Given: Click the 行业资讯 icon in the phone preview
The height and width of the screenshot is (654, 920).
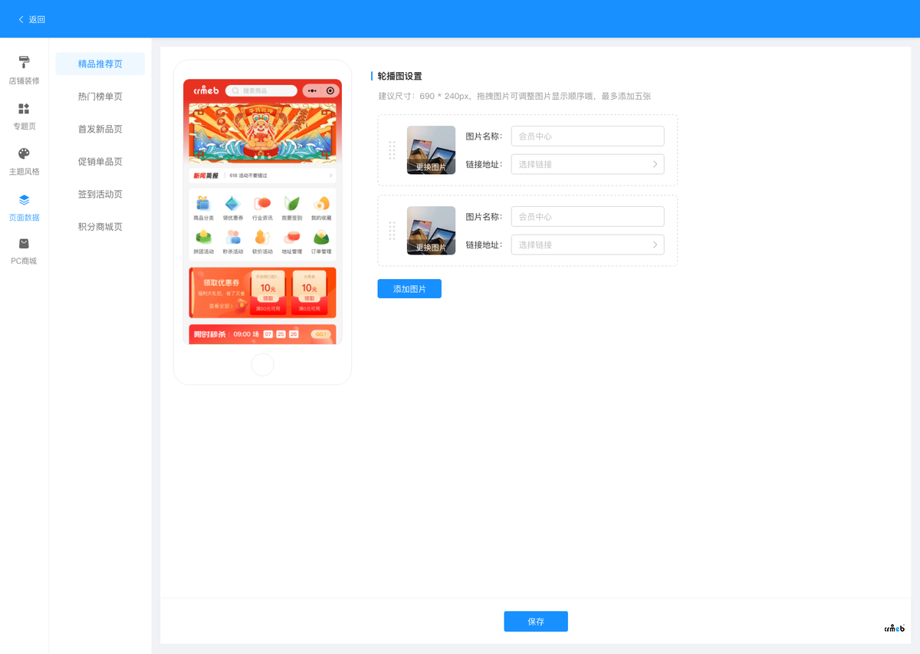Looking at the screenshot, I should coord(262,203).
